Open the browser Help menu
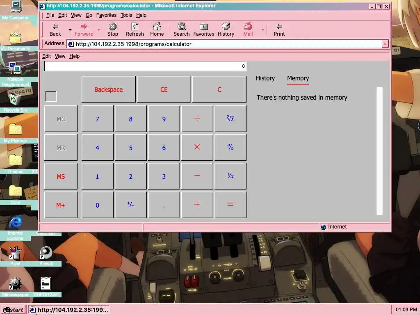This screenshot has width=420, height=315. click(141, 15)
